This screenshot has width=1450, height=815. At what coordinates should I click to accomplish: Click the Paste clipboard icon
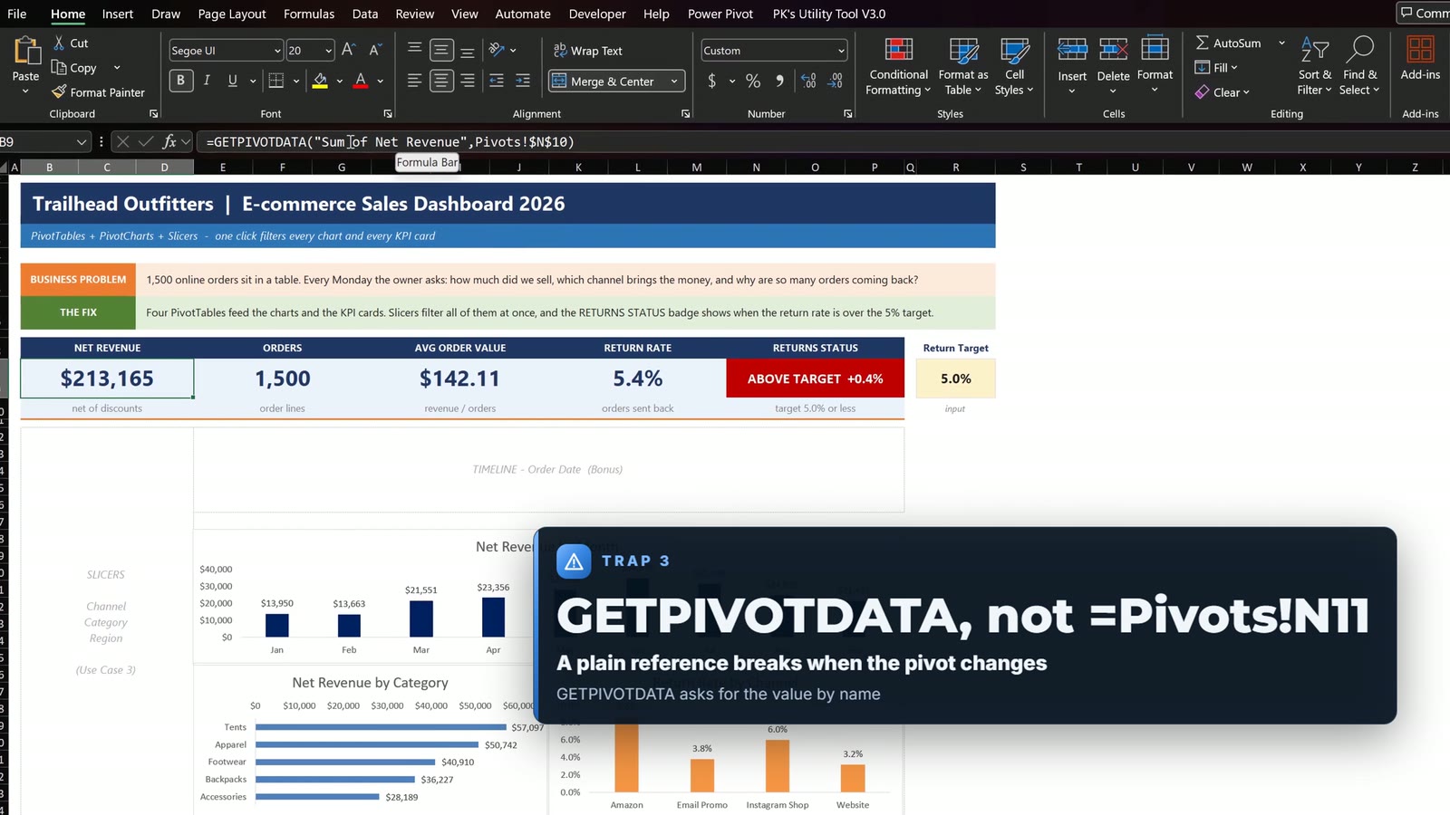(26, 52)
